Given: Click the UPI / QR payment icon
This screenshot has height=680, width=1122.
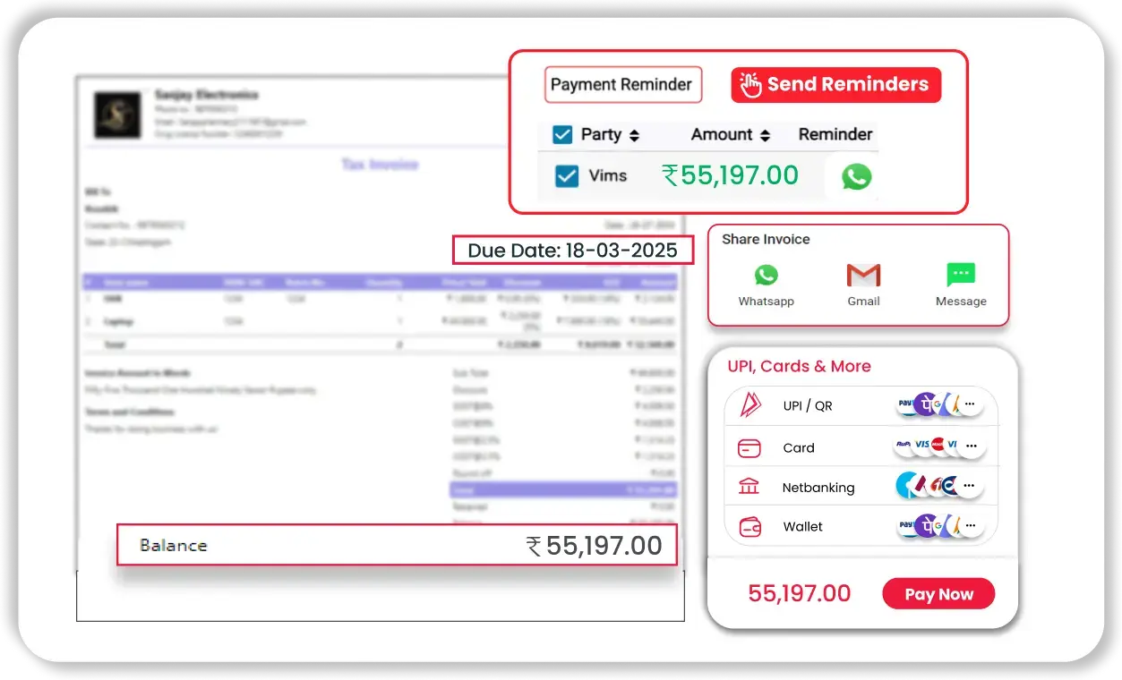Looking at the screenshot, I should point(749,405).
